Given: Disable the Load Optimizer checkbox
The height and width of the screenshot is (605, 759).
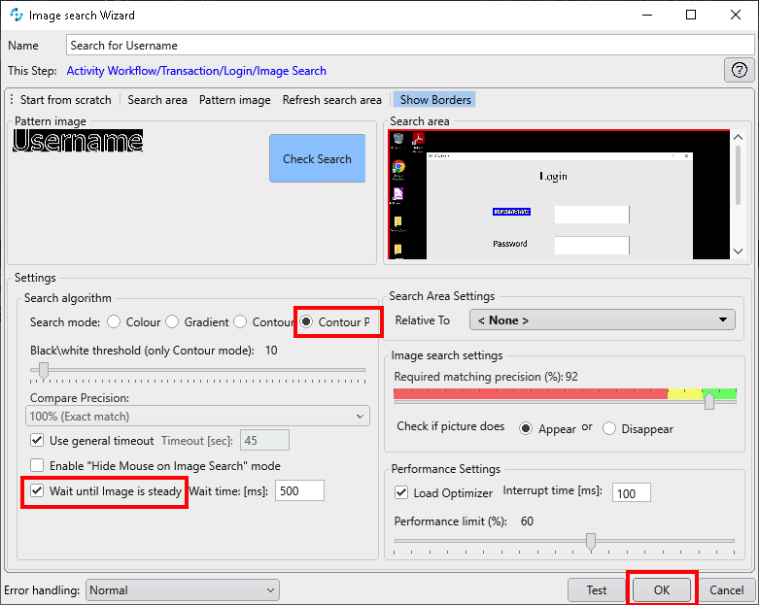Looking at the screenshot, I should (x=401, y=493).
